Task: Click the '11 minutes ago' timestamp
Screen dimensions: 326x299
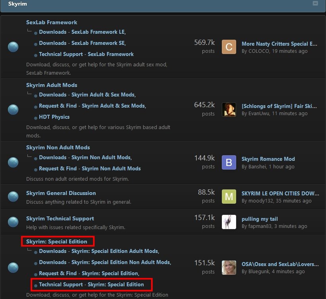Action: [x=290, y=114]
